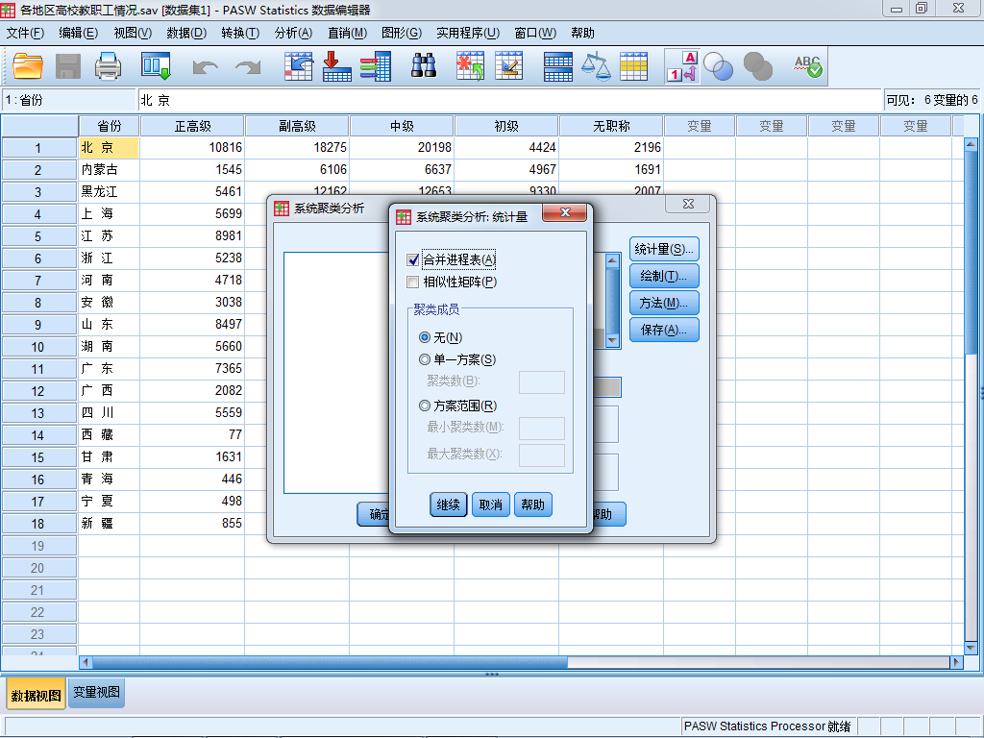This screenshot has height=738, width=984.
Task: Click the horizontal scrollbar thumb
Action: coord(330,662)
